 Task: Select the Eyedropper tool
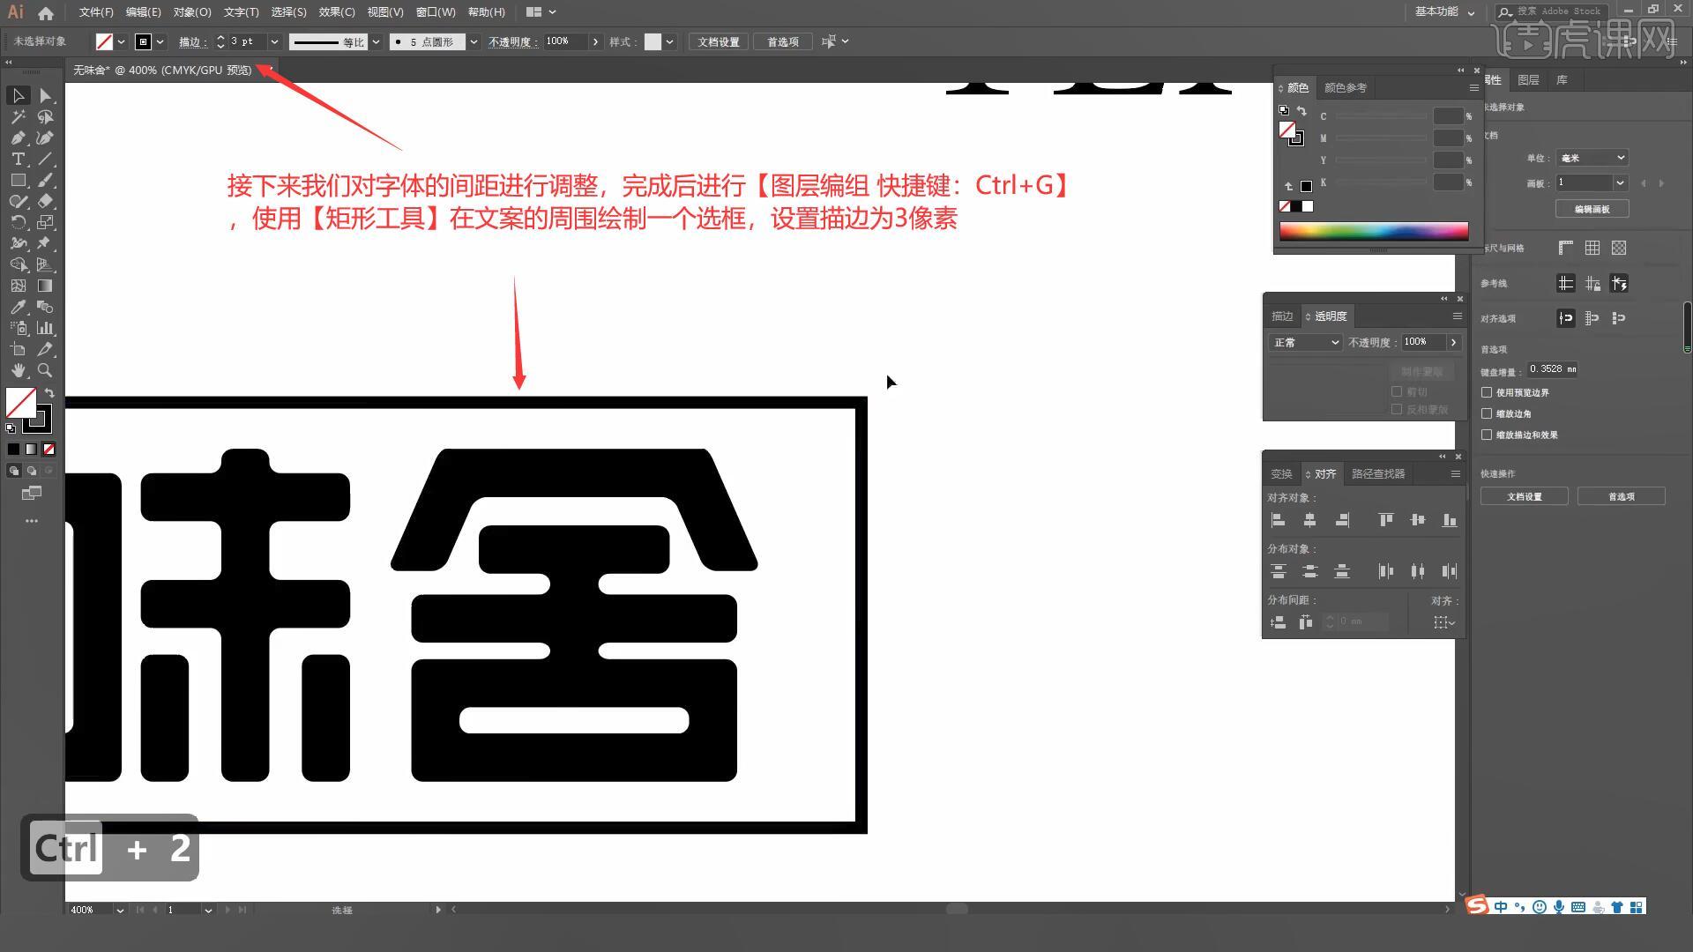(18, 308)
